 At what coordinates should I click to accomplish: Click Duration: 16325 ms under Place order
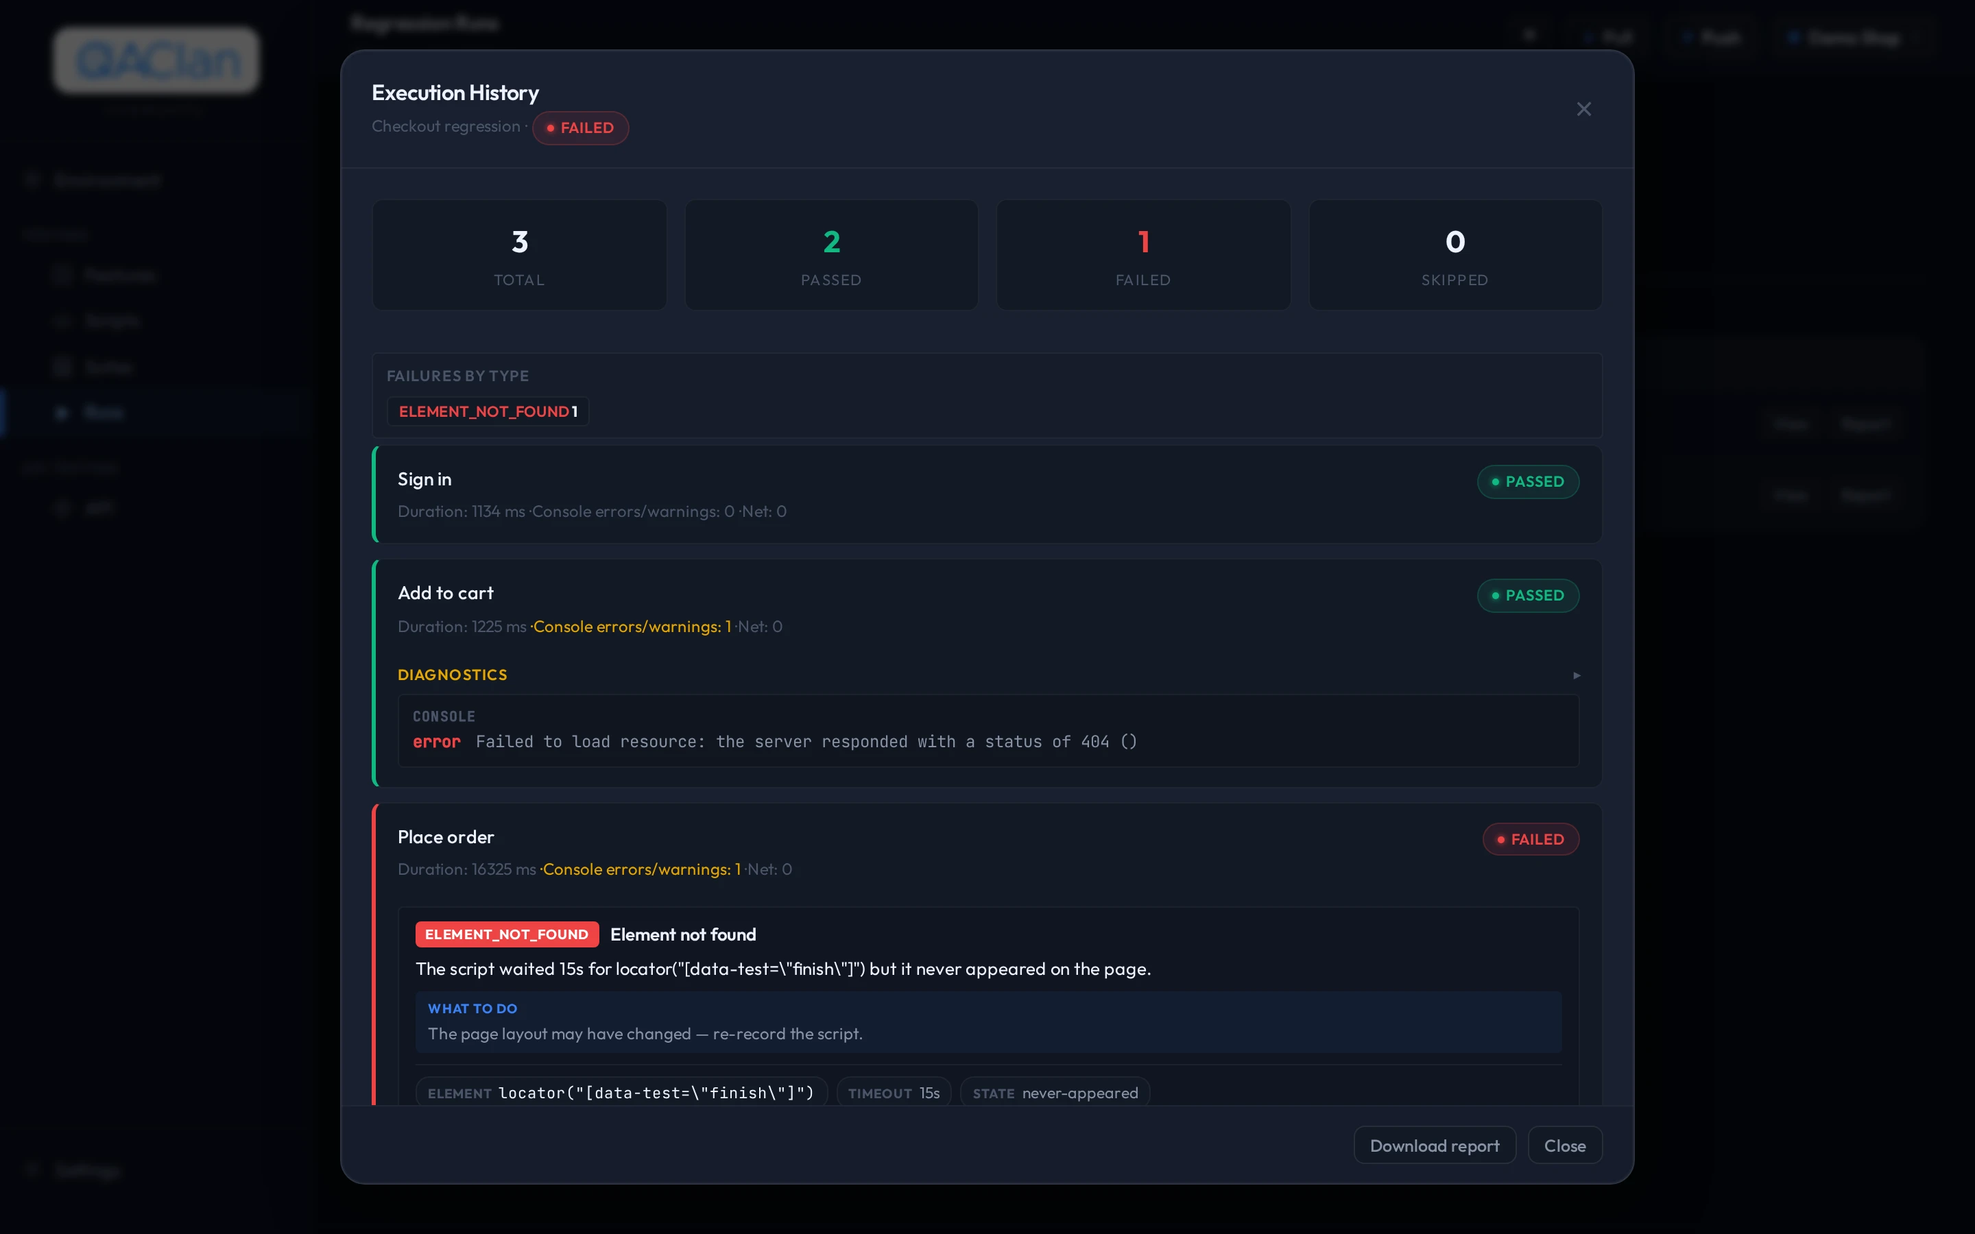tap(467, 870)
